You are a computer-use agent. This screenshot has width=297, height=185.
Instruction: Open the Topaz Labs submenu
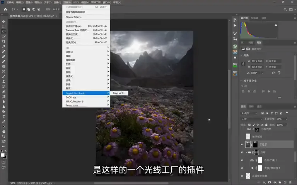[86, 105]
